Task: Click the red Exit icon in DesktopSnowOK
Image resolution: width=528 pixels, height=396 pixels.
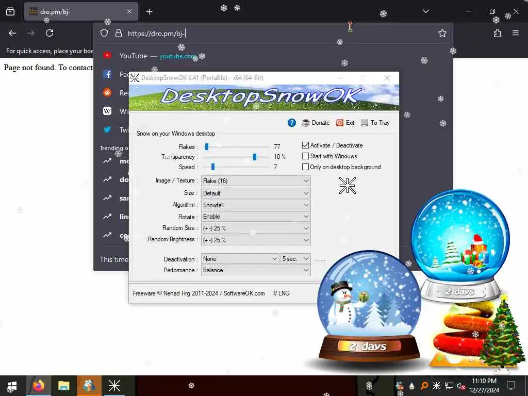Action: click(x=339, y=123)
